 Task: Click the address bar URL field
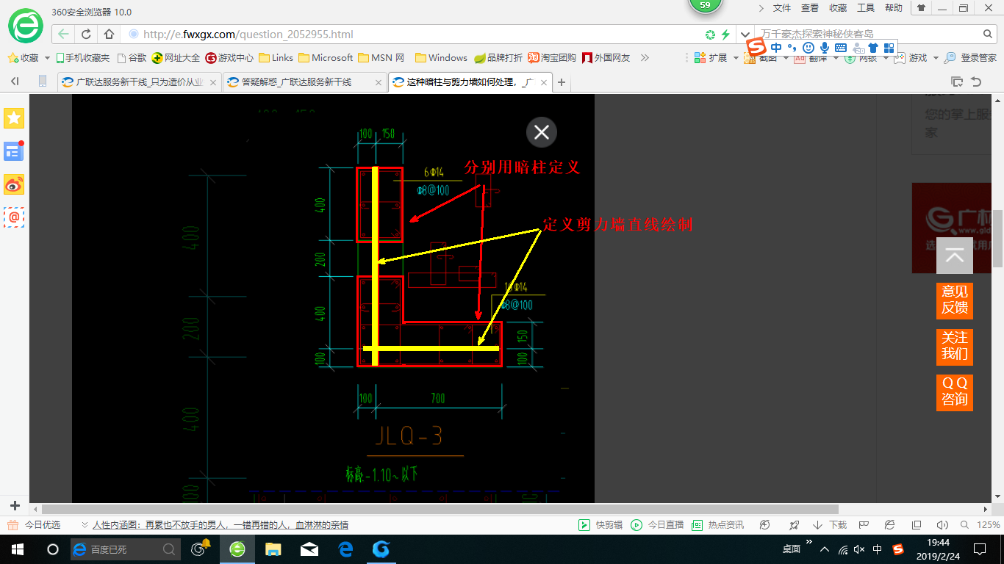point(412,34)
